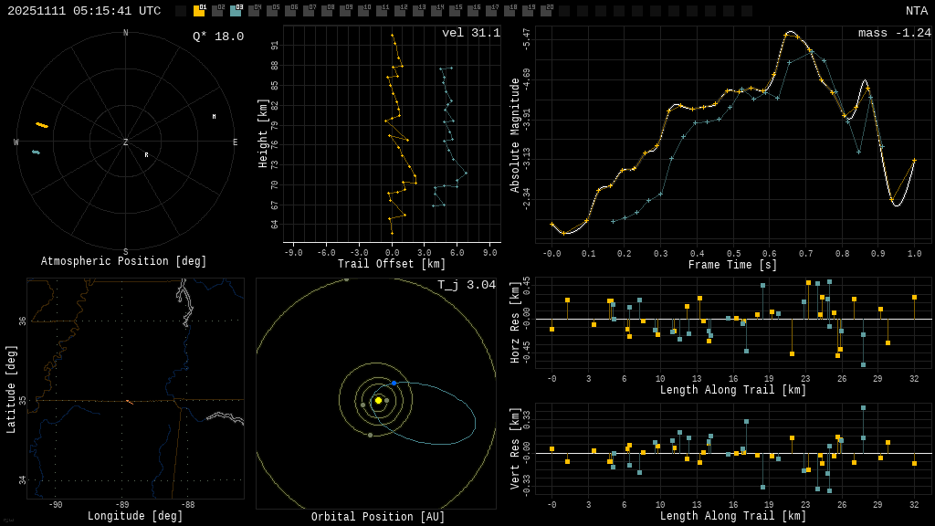Click the yellow meteor track in the polar plot
Viewport: 935px width, 526px height.
point(42,125)
